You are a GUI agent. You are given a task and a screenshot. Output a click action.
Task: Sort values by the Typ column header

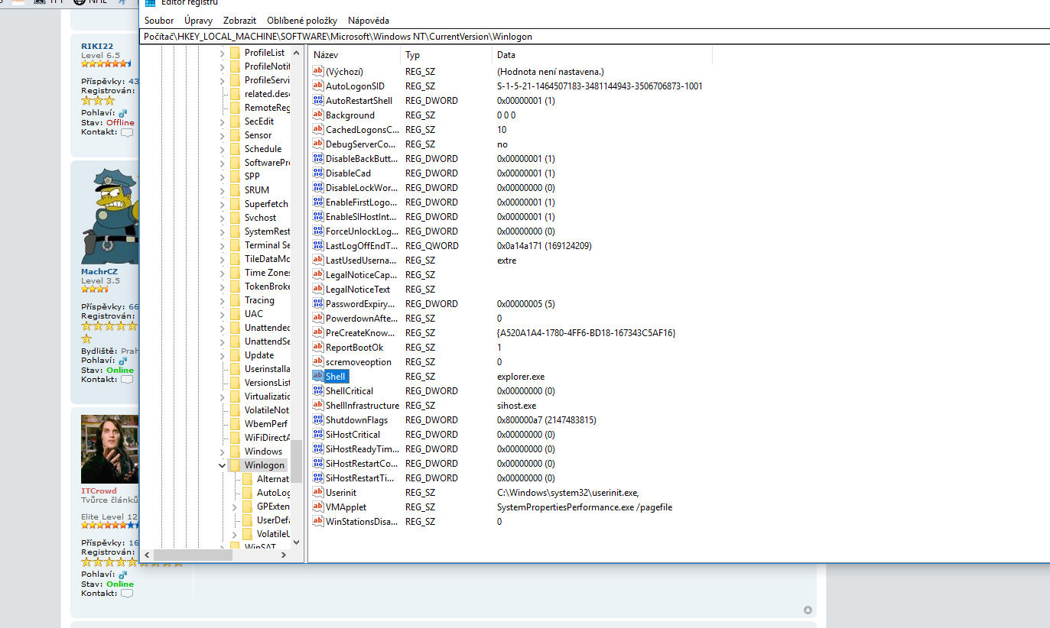pyautogui.click(x=446, y=55)
